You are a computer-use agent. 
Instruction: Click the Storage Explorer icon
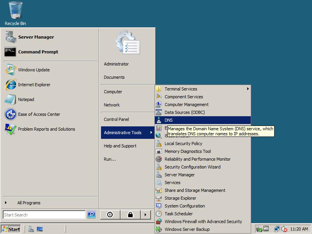coord(159,198)
